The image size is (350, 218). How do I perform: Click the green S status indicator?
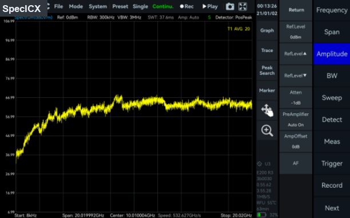click(x=209, y=17)
